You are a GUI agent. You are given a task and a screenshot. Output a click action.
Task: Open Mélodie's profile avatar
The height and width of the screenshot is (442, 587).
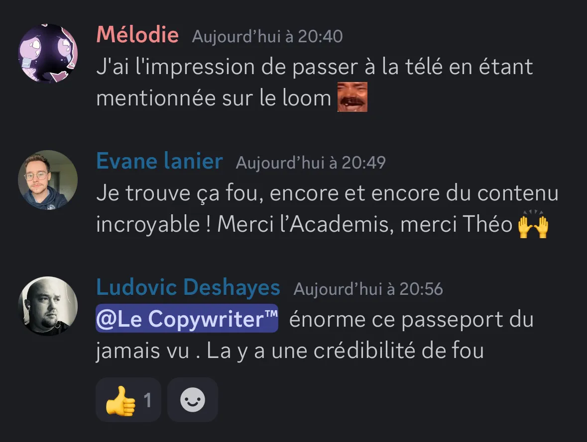[48, 54]
